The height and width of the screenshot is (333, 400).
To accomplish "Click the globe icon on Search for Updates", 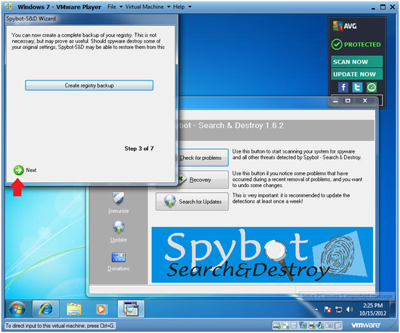I will tap(170, 201).
